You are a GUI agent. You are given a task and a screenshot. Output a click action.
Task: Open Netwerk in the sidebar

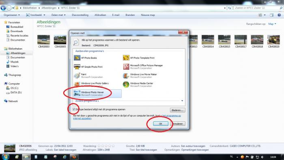coord(13,101)
